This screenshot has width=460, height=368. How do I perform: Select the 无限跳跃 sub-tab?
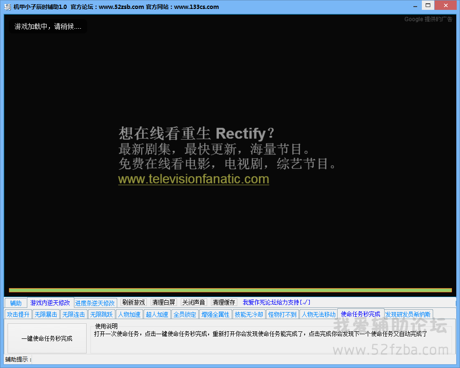pyautogui.click(x=101, y=314)
